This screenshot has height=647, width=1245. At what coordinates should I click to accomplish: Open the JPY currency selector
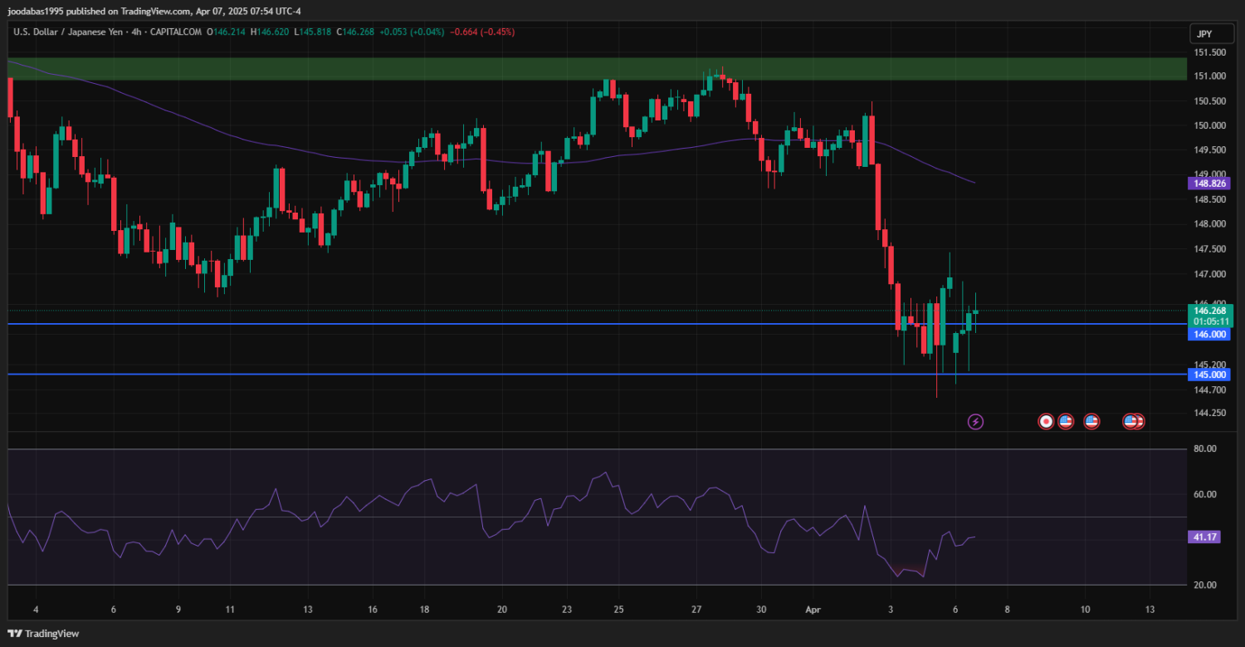pyautogui.click(x=1203, y=34)
